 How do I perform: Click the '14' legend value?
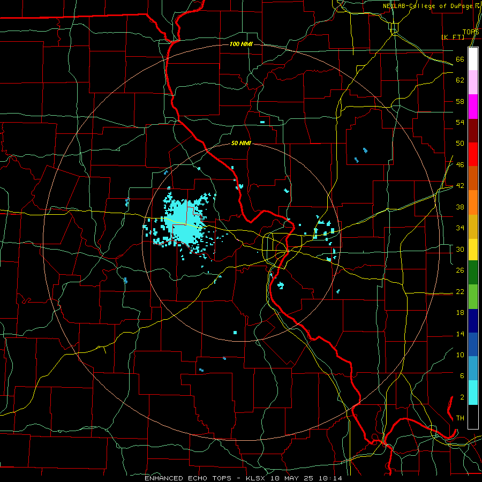(460, 334)
